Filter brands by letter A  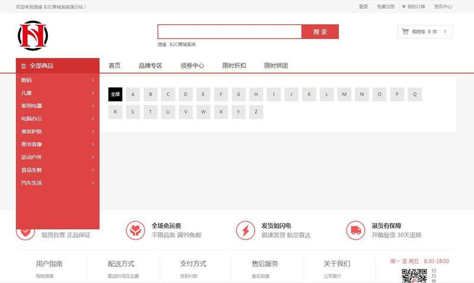(133, 94)
